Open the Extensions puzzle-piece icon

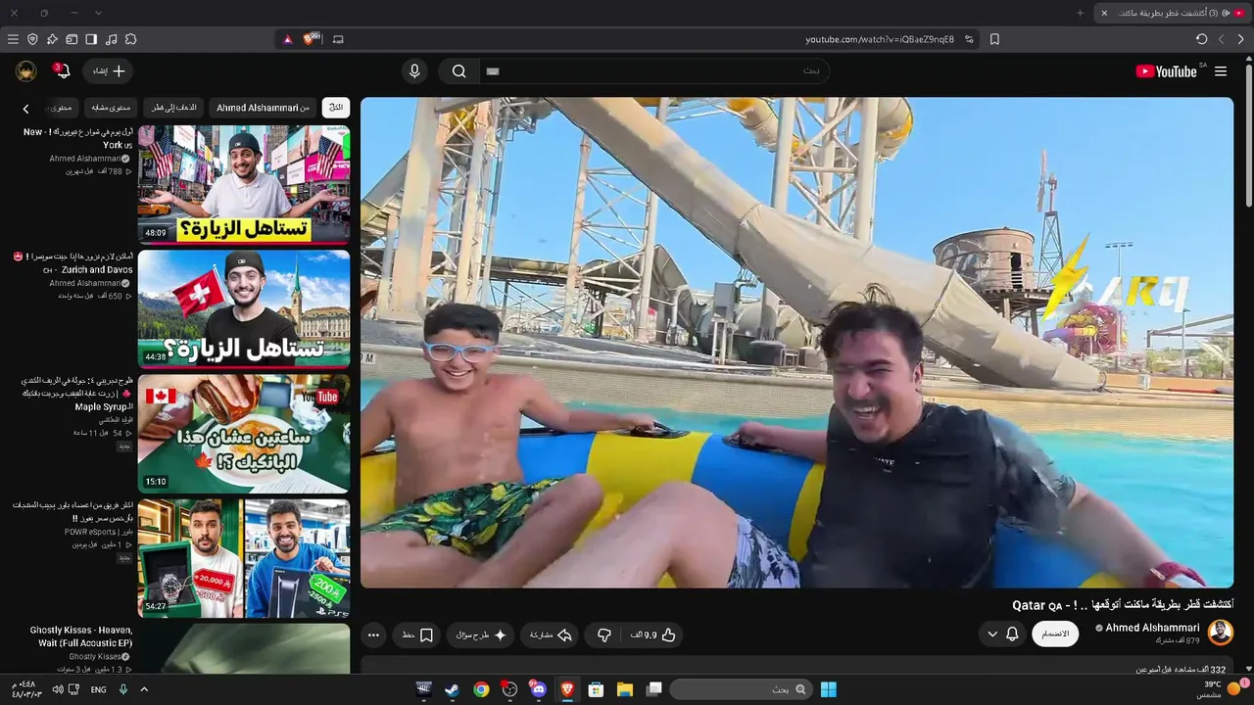(130, 39)
